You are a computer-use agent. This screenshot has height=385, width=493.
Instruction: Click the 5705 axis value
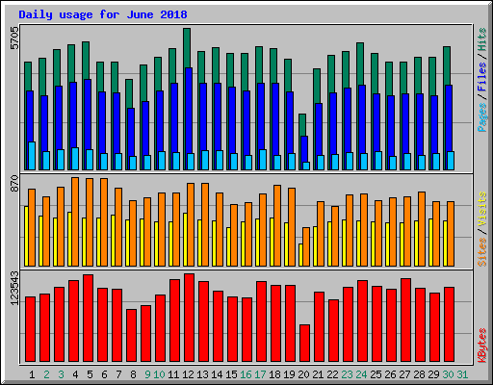14,38
